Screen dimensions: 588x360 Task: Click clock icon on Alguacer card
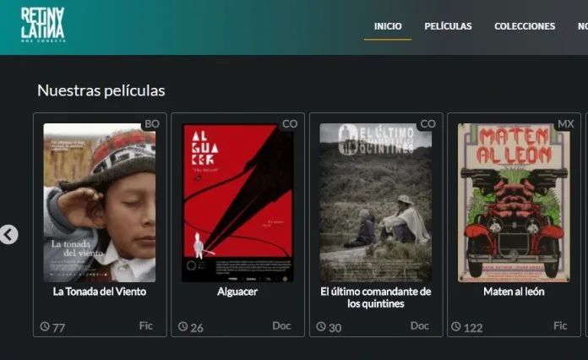coord(183,326)
